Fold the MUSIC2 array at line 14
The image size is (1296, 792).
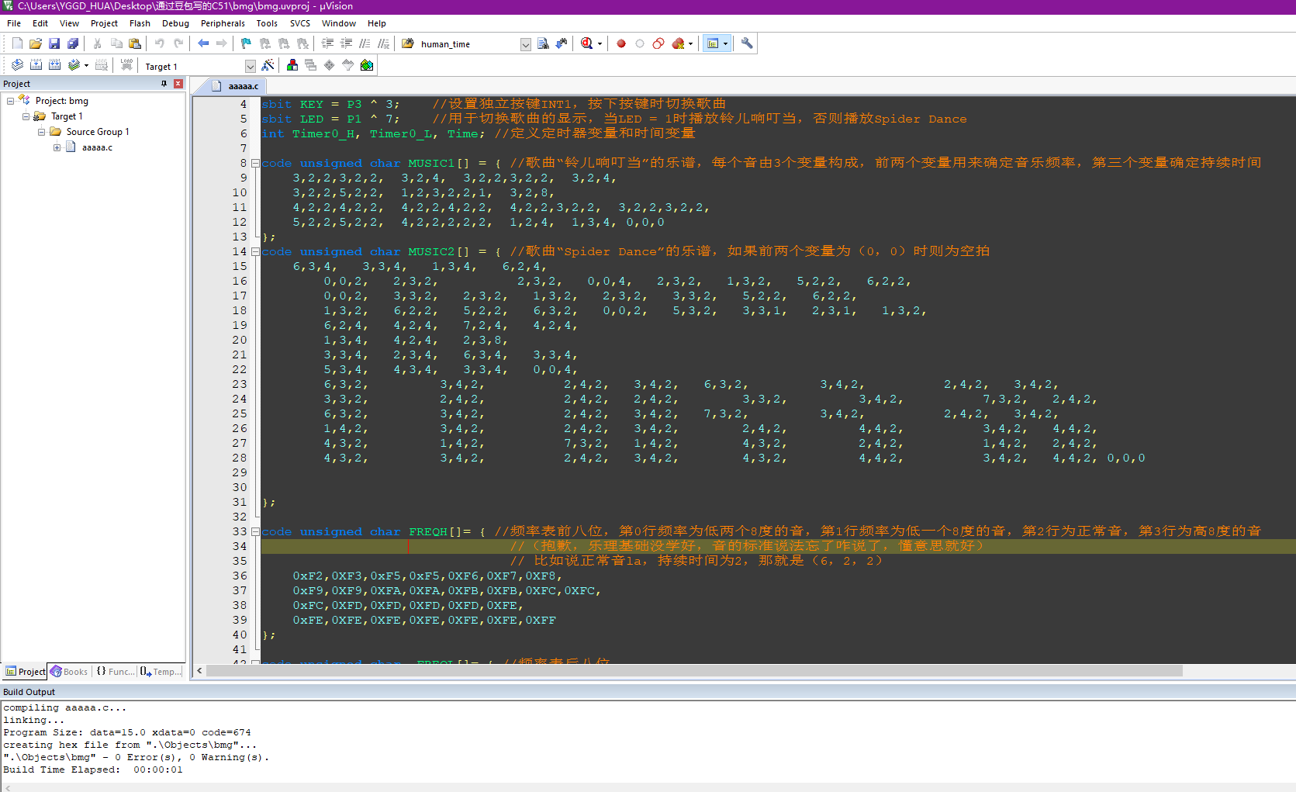coord(254,251)
